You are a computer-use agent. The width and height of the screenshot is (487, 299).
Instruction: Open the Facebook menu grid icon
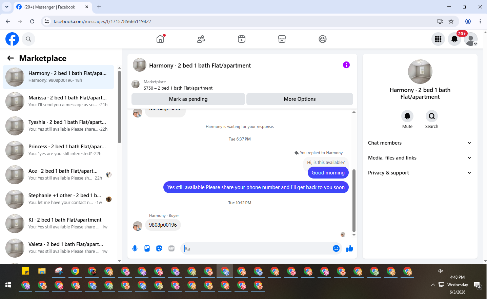(438, 39)
